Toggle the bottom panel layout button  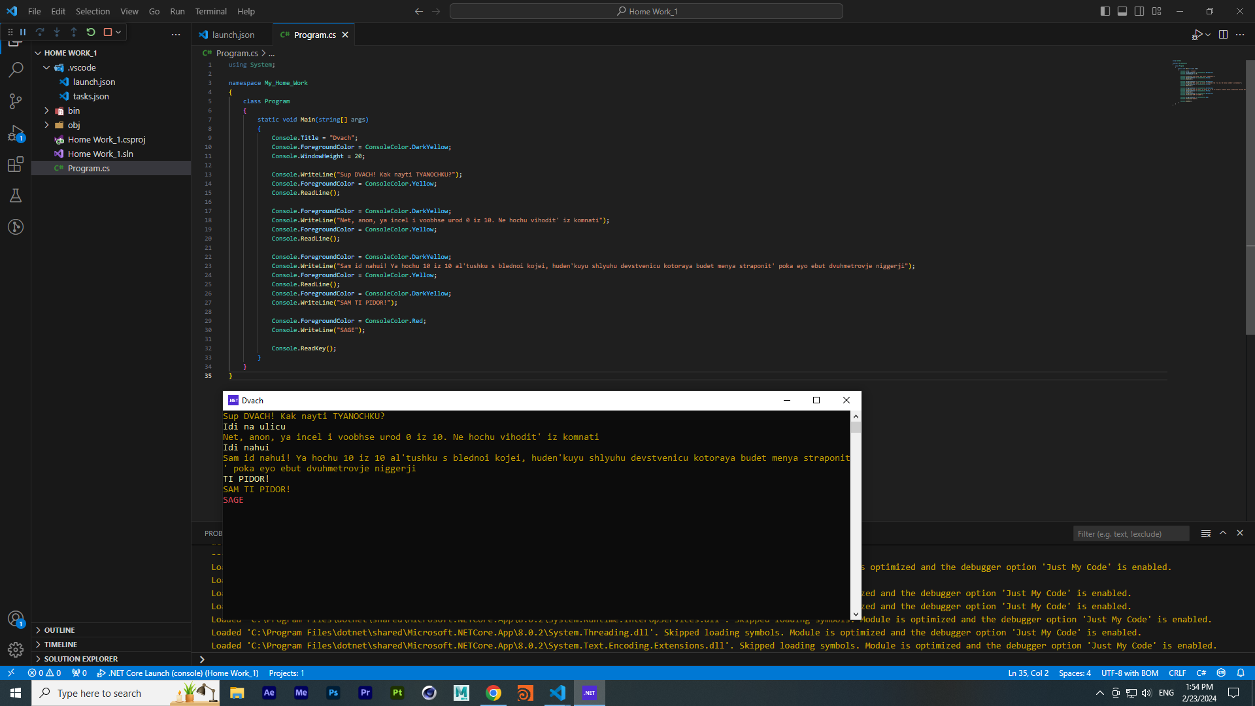coord(1122,11)
